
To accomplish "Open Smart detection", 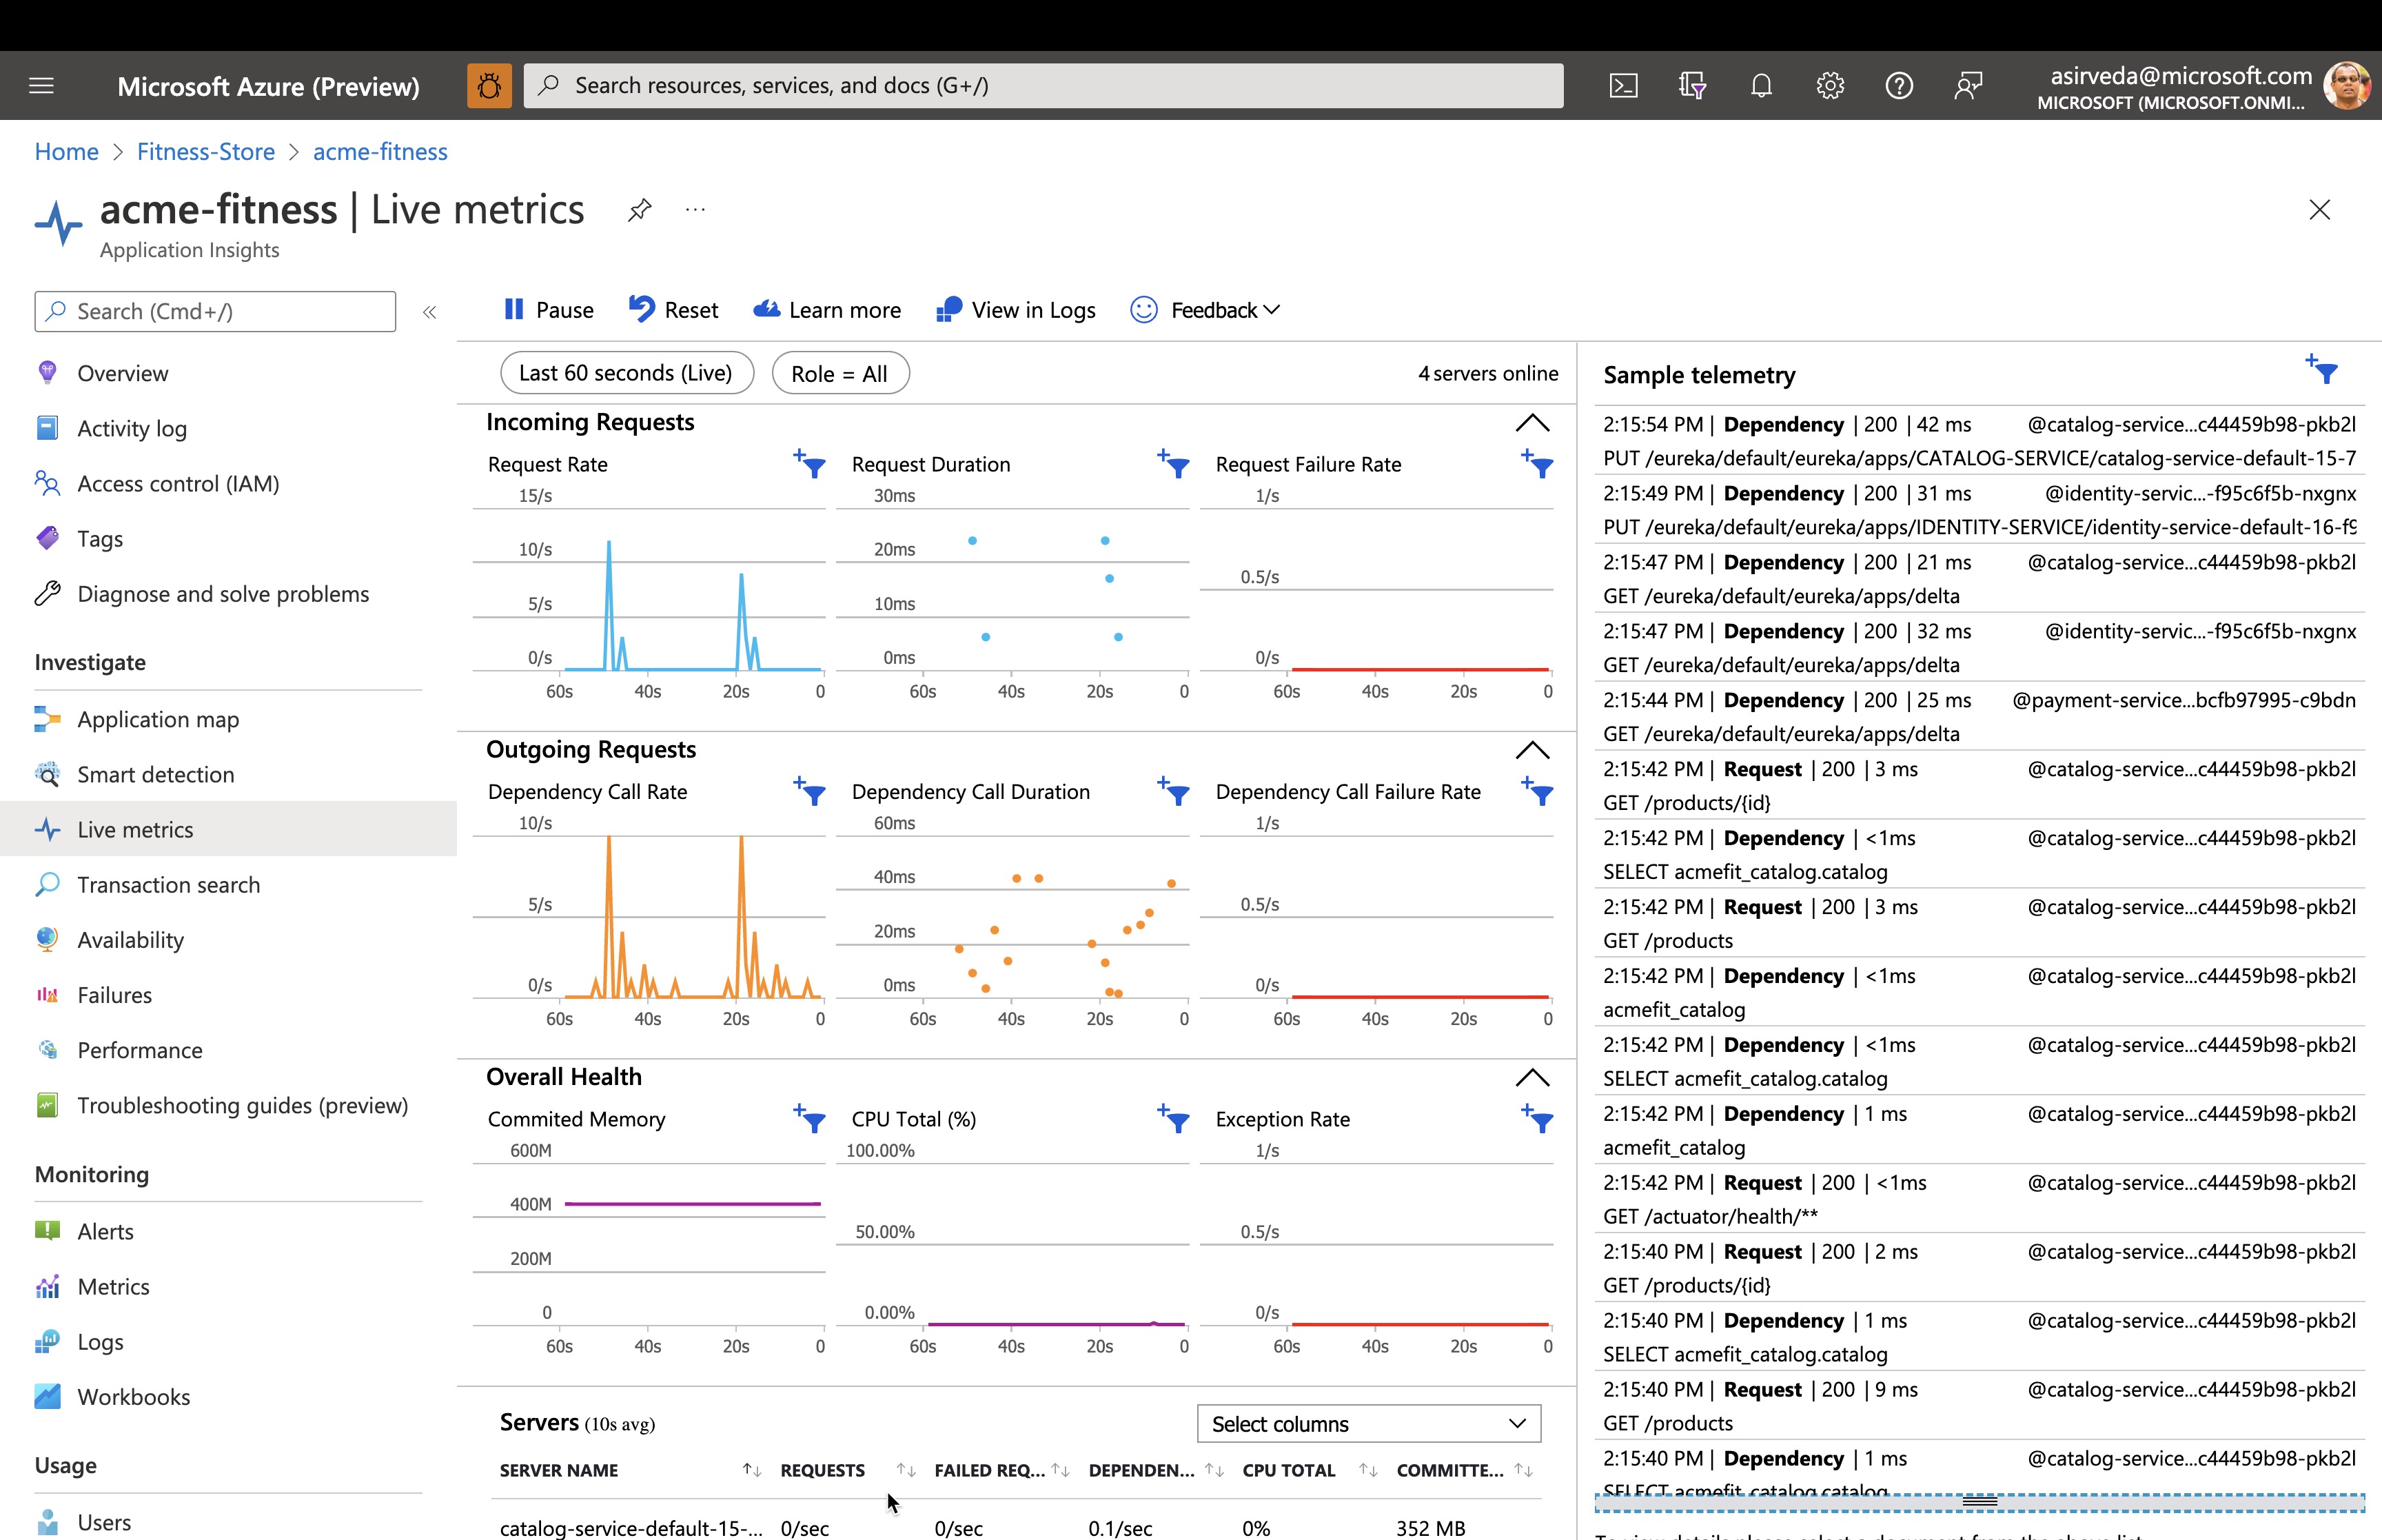I will click(x=156, y=774).
